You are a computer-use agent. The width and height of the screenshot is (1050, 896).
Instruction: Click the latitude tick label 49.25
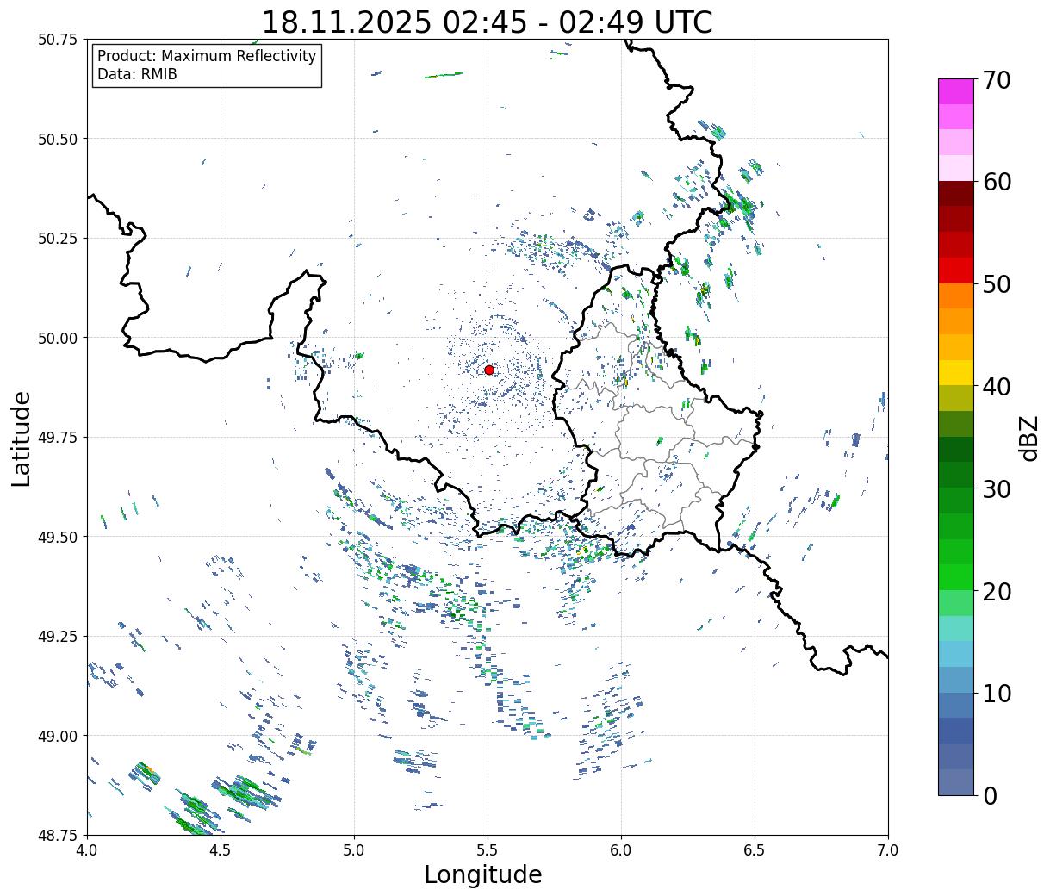pos(57,637)
